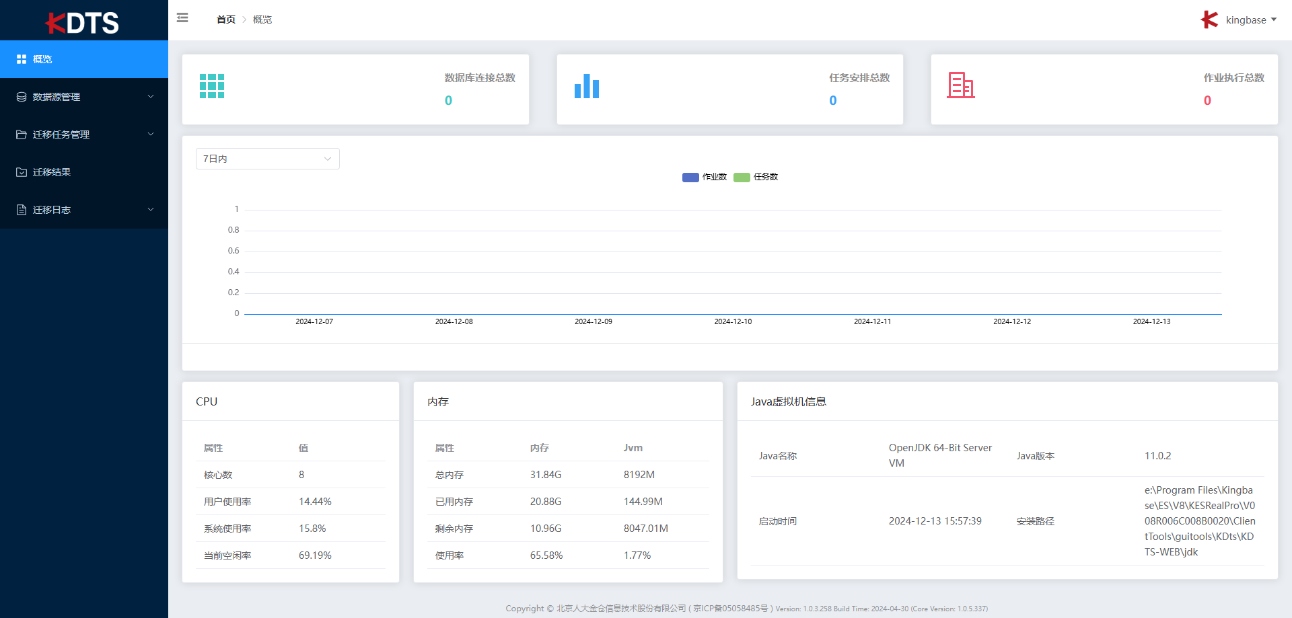Open the kingbase user dropdown menu

[x=1250, y=20]
